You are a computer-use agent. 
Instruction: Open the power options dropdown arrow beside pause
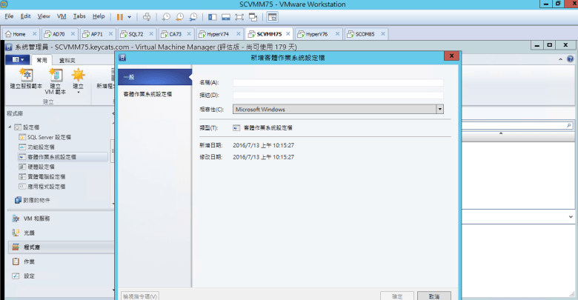pyautogui.click(x=130, y=16)
